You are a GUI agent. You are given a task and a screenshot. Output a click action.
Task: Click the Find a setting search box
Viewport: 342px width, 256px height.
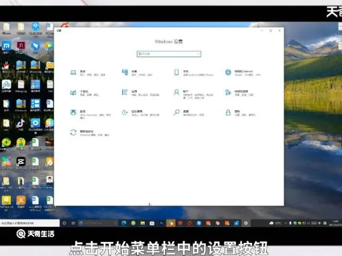click(169, 54)
